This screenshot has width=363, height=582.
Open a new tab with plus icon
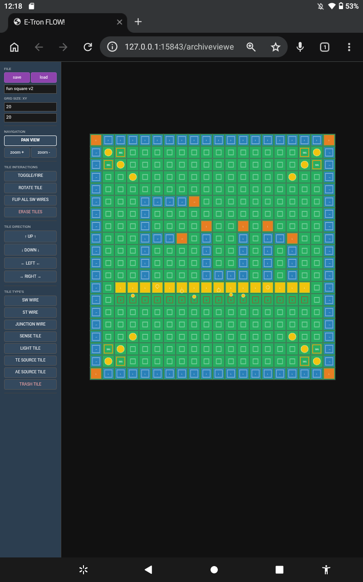pyautogui.click(x=138, y=22)
